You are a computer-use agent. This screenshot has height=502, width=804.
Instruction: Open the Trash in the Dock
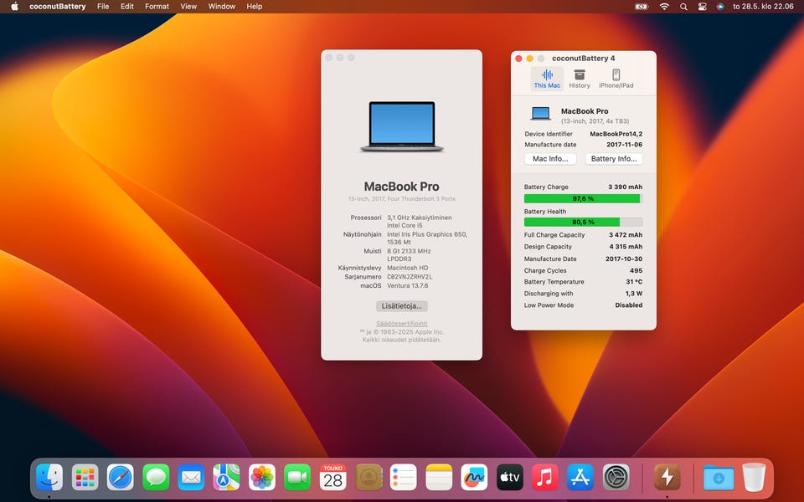point(754,478)
